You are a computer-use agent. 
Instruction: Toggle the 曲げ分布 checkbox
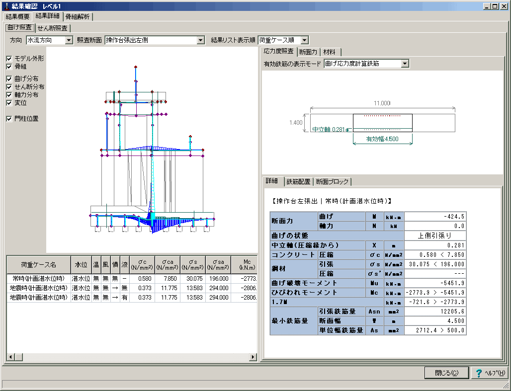(x=9, y=79)
